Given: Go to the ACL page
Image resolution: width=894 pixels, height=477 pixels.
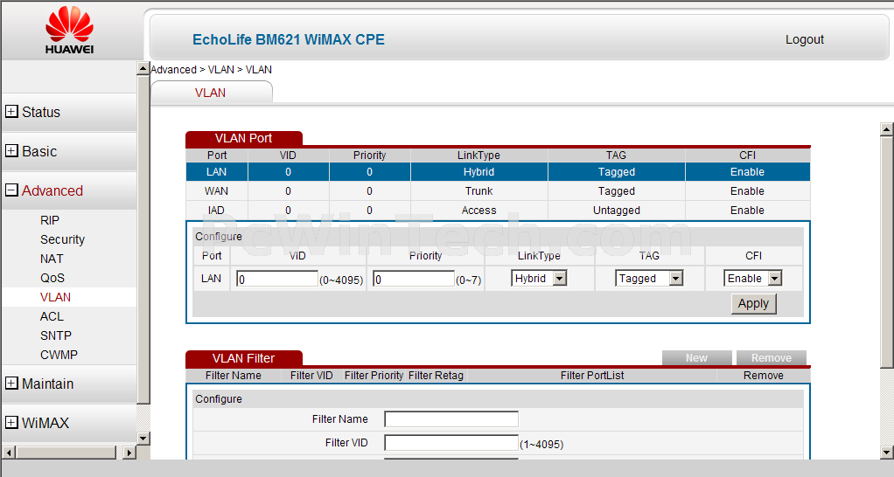Looking at the screenshot, I should click(x=52, y=316).
